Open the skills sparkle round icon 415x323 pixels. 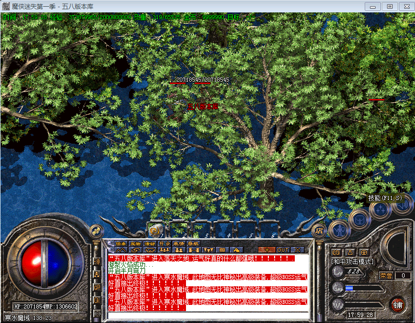[x=381, y=210]
